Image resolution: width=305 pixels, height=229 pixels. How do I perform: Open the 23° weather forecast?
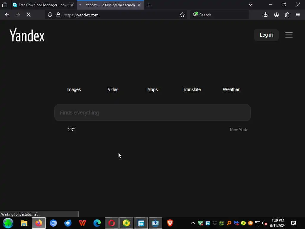(x=71, y=130)
